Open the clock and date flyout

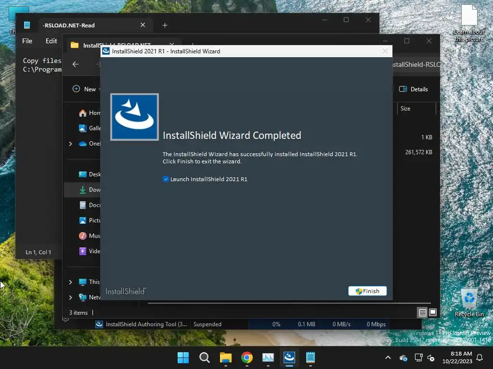click(457, 357)
